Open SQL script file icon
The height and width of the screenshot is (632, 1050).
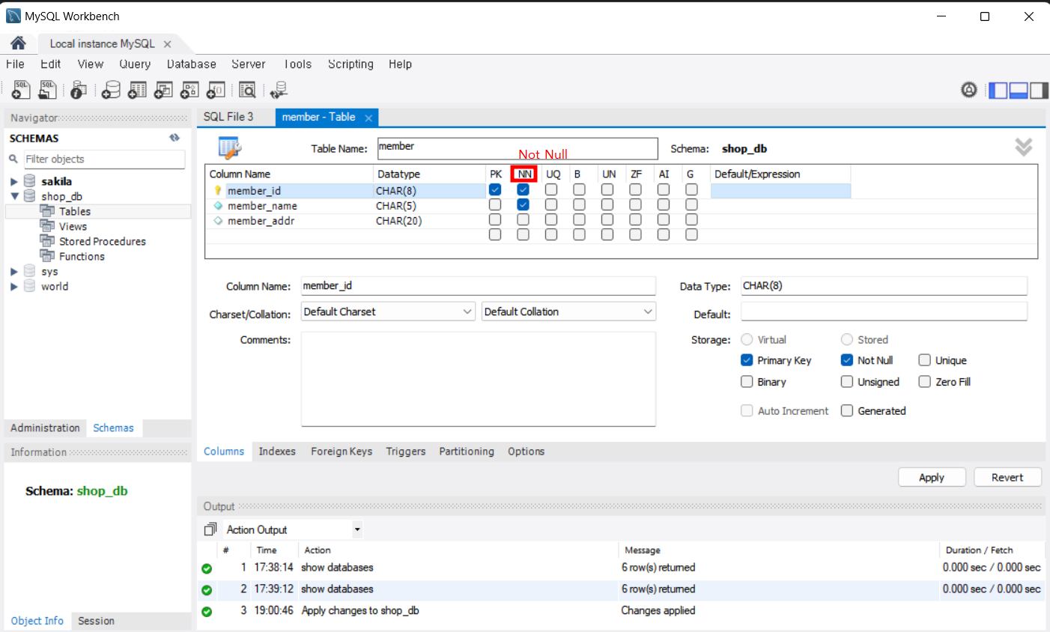(x=47, y=90)
